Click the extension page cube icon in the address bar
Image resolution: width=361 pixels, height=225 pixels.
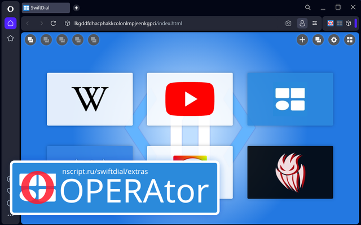(67, 23)
